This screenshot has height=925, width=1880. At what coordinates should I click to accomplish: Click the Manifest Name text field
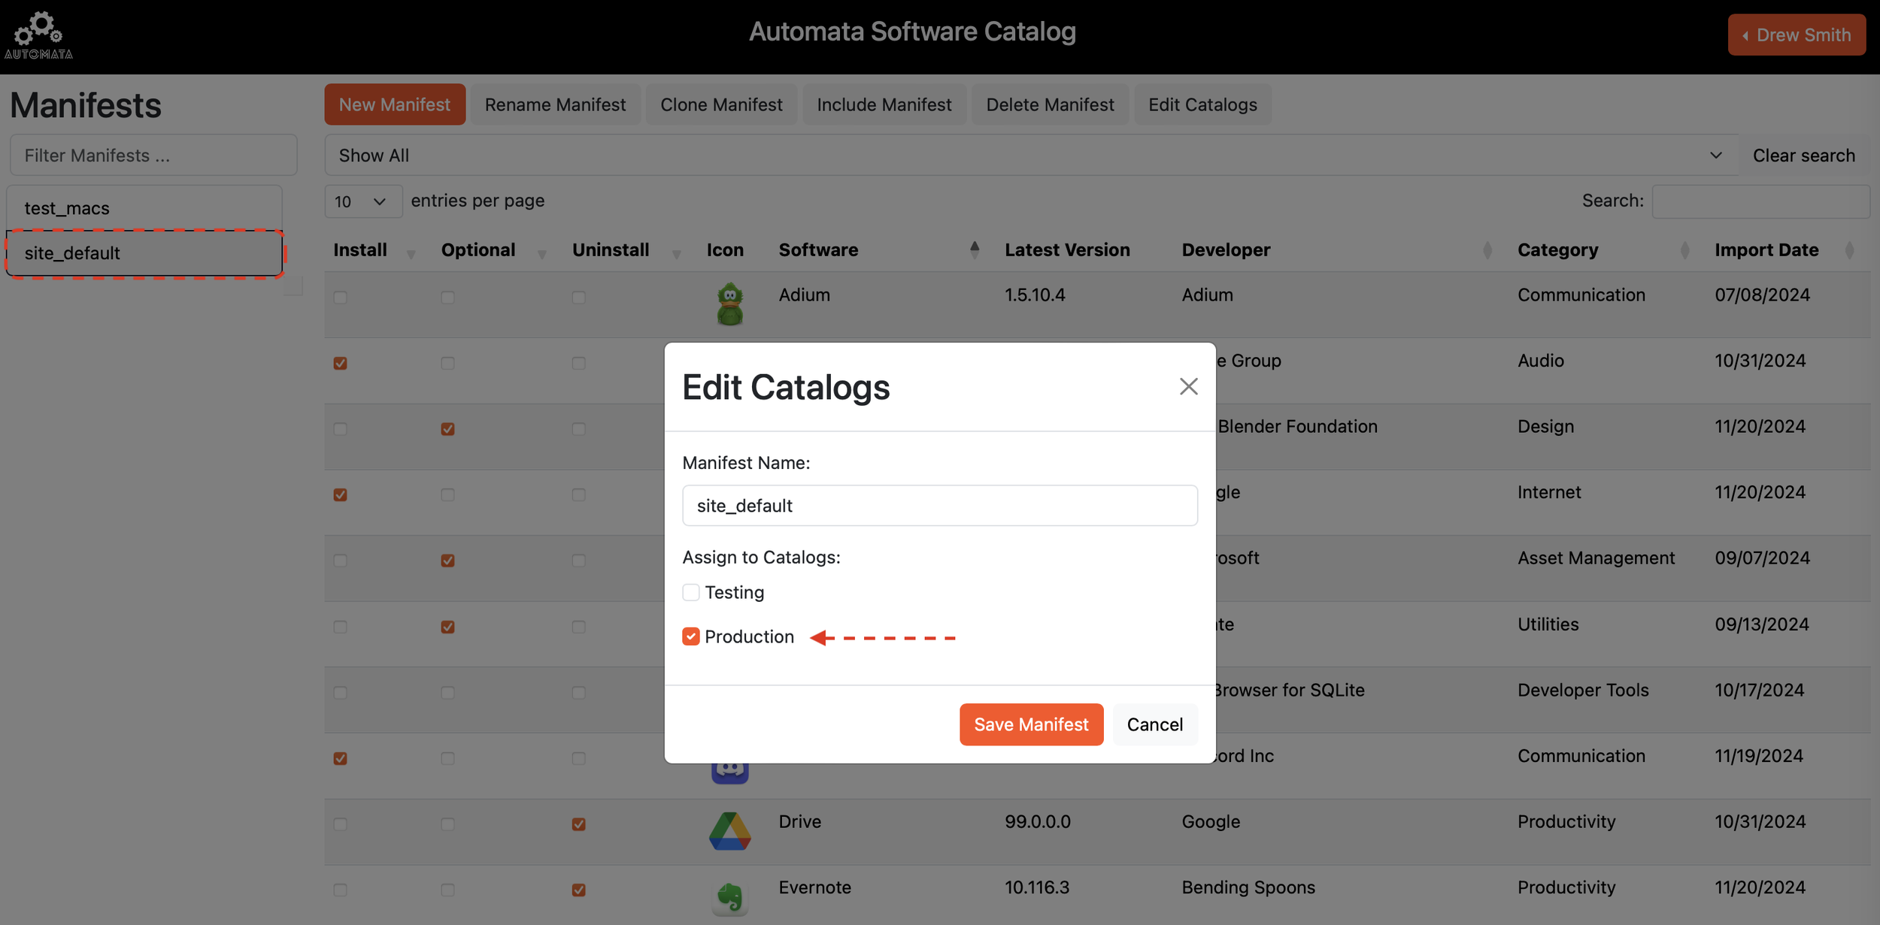pos(939,506)
